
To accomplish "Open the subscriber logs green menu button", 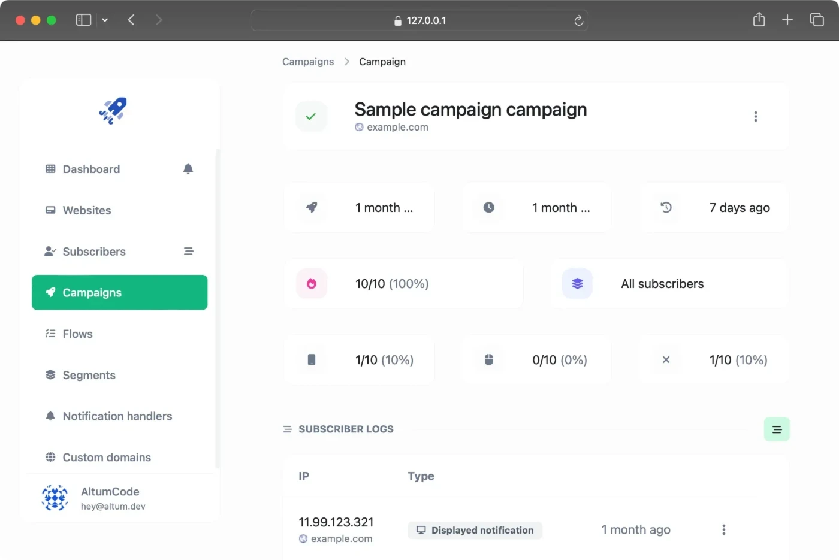I will pyautogui.click(x=777, y=429).
